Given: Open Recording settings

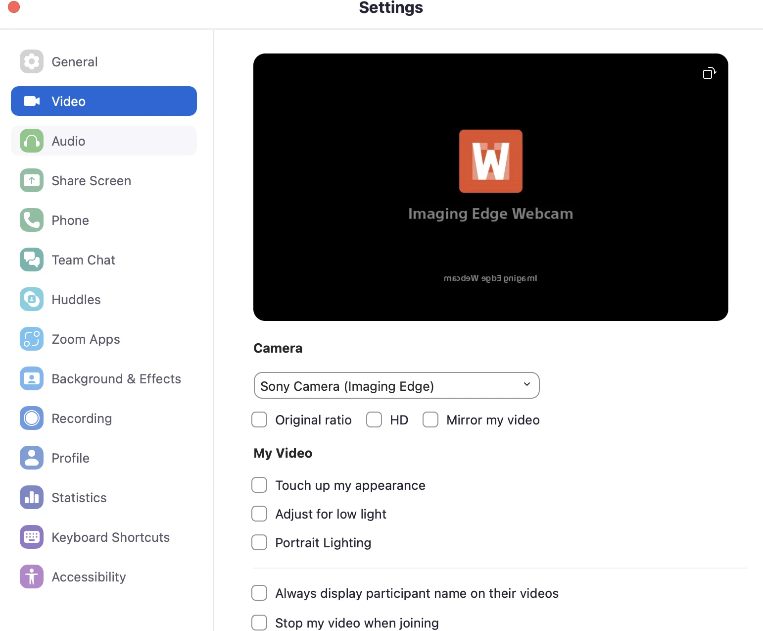Looking at the screenshot, I should [104, 418].
